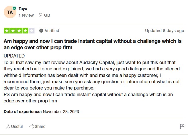Click the thumbs-up Useful icon
Viewport: 188px width, 135px height.
pyautogui.click(x=8, y=126)
